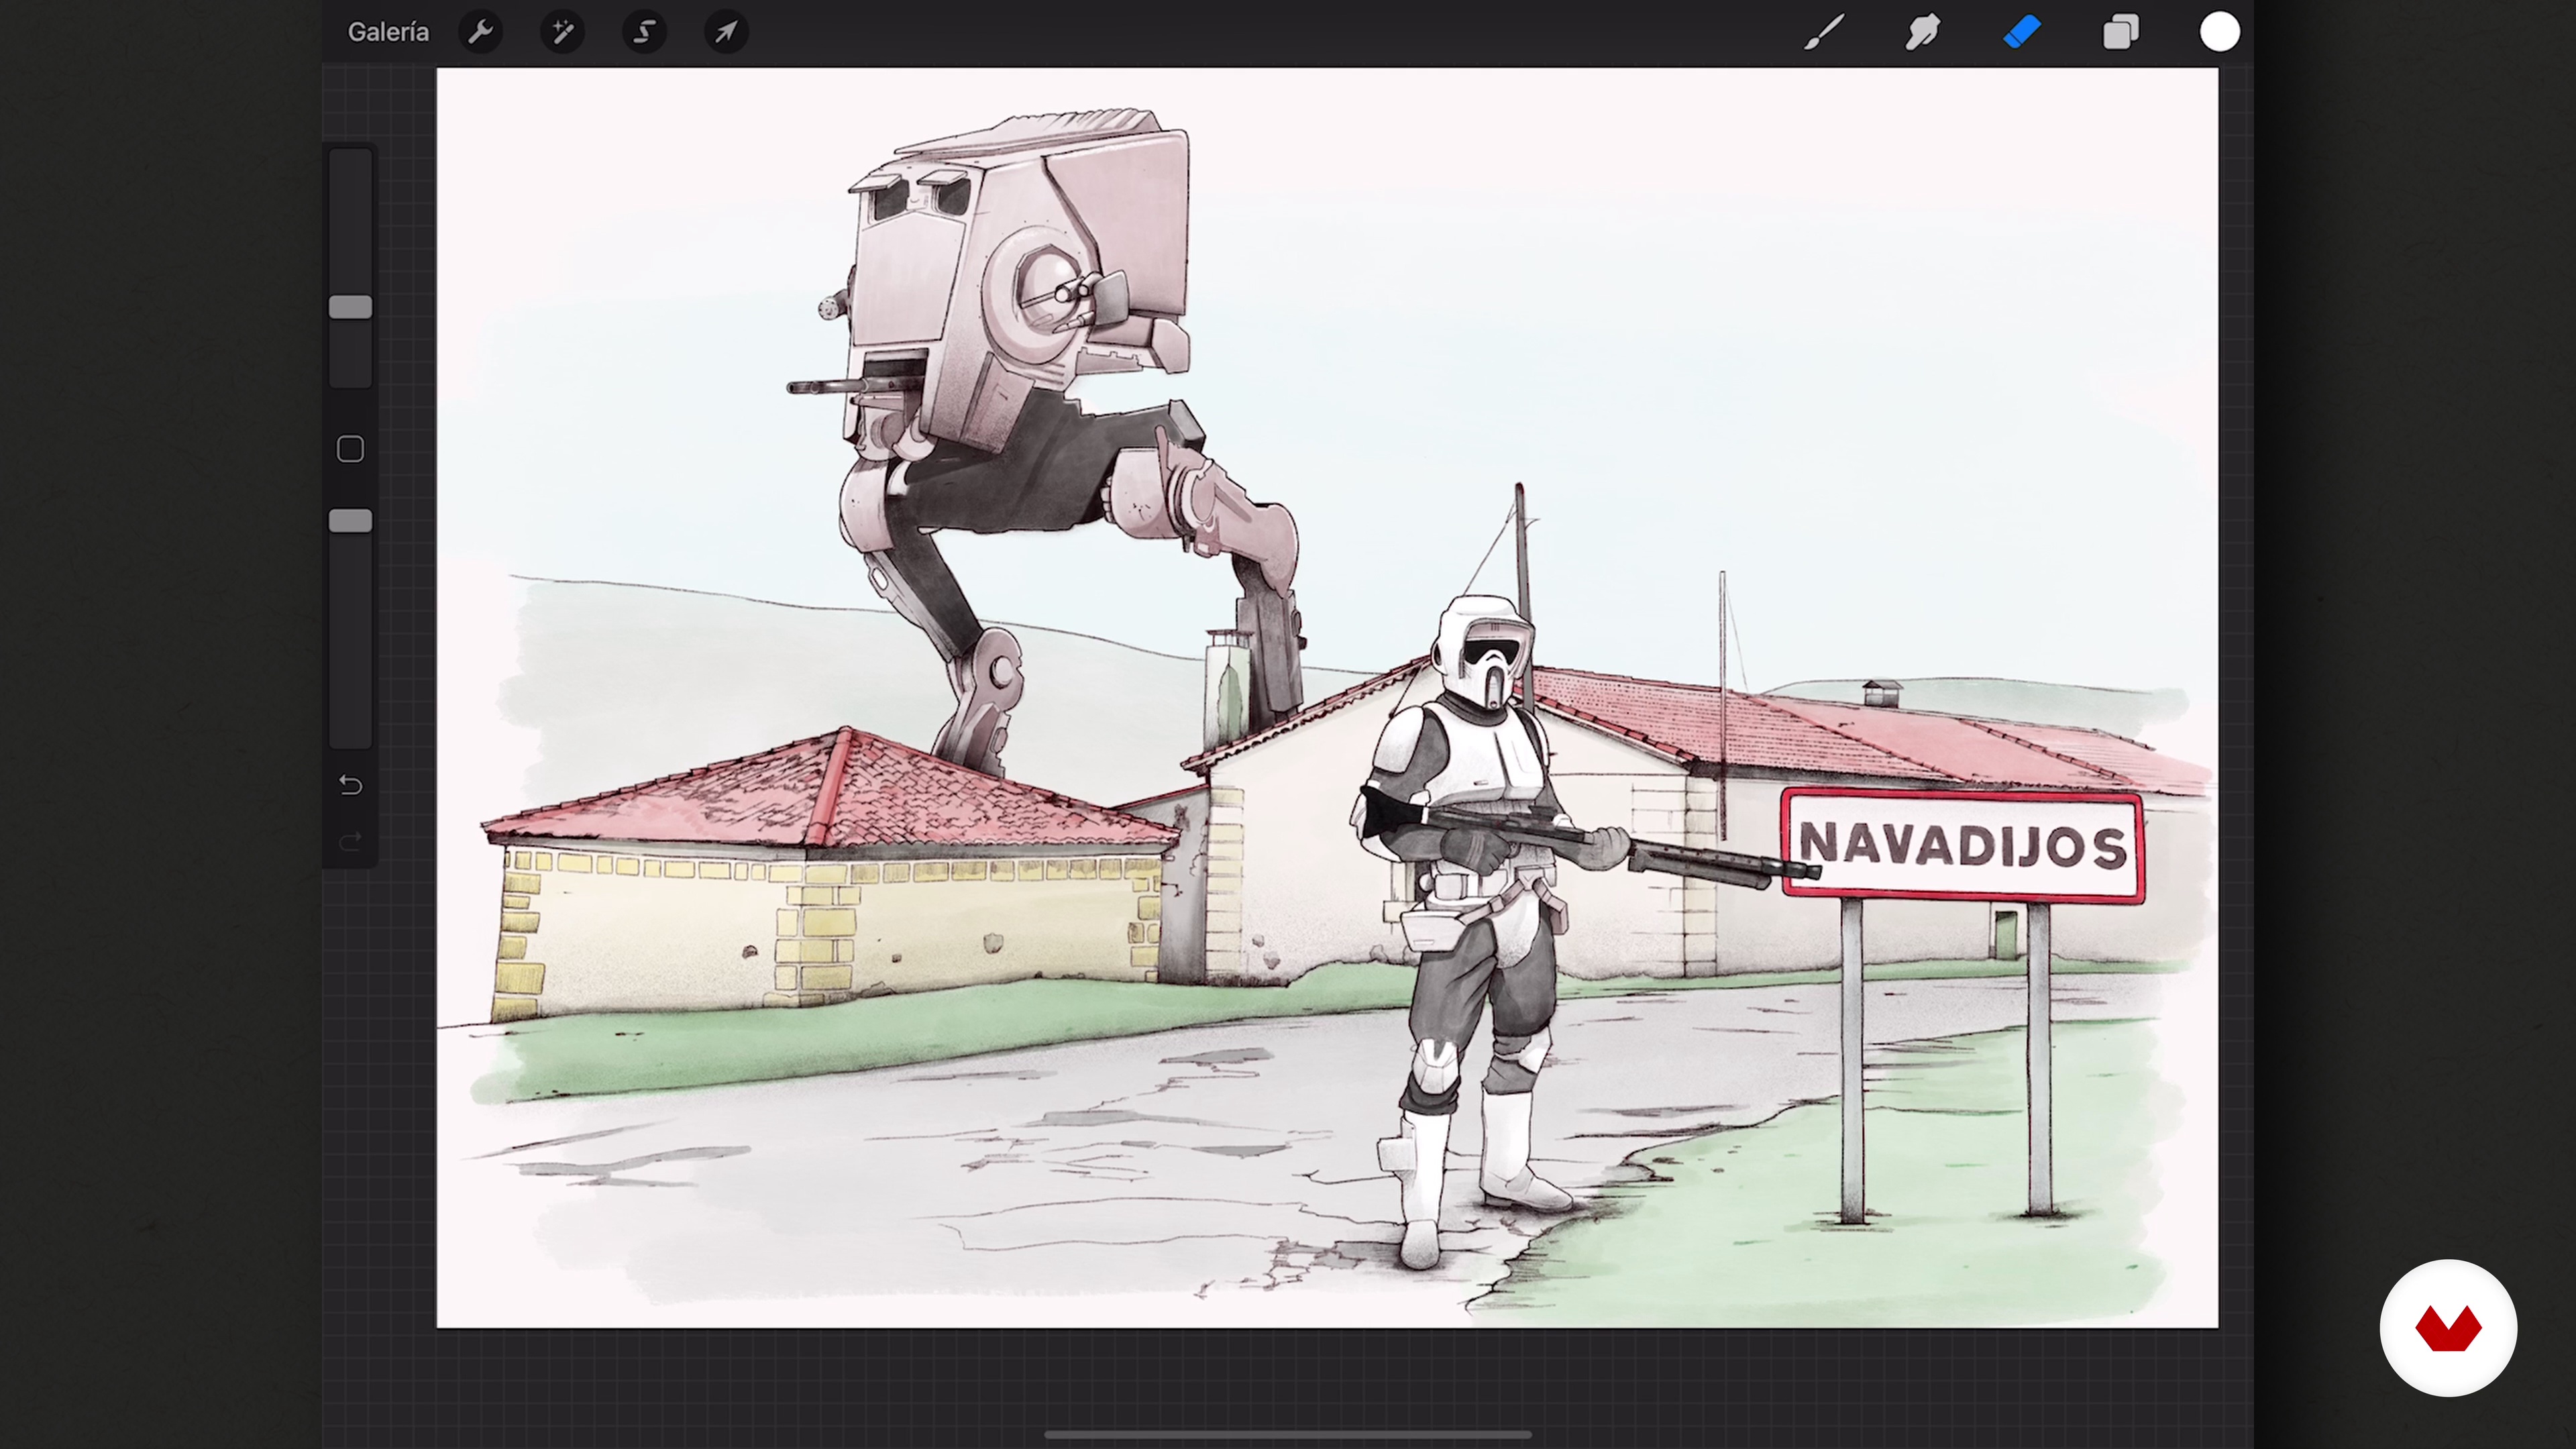Open the Adjustments magic wand menu
Screen dimensions: 2576x1449
pyautogui.click(x=563, y=32)
